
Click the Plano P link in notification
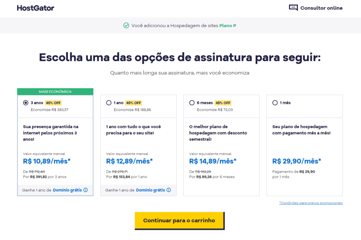(228, 26)
